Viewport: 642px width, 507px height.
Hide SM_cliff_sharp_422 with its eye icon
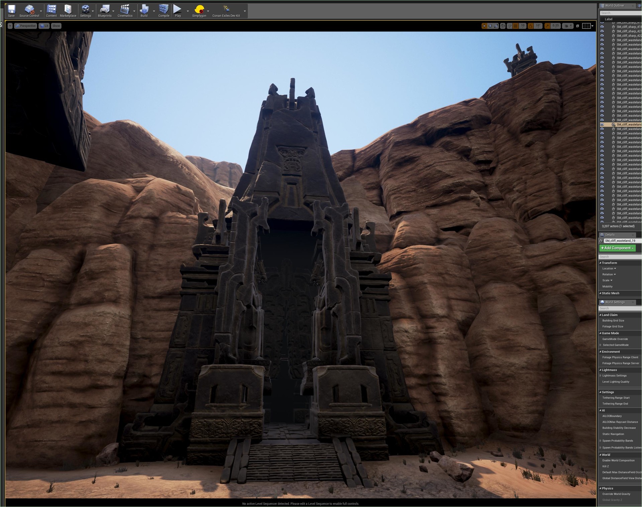coord(602,35)
